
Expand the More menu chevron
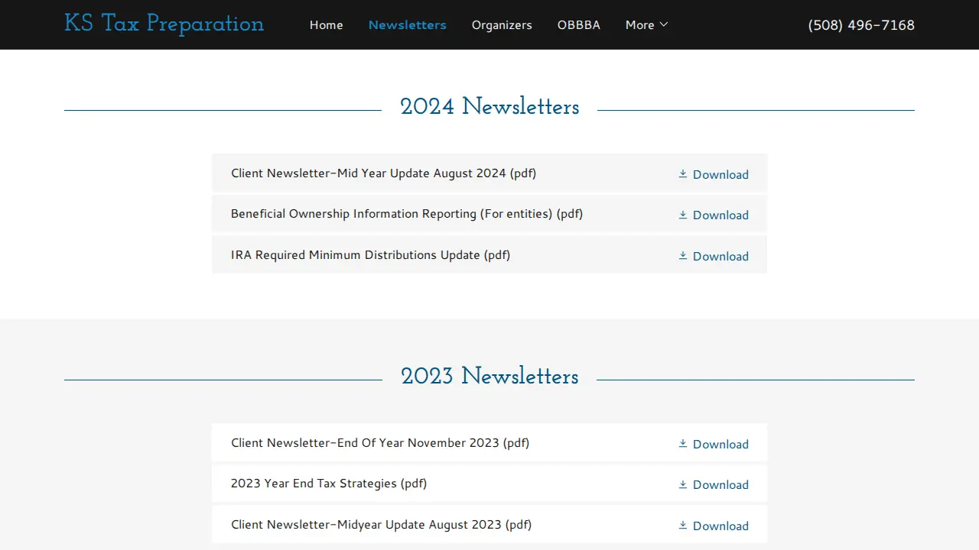664,24
